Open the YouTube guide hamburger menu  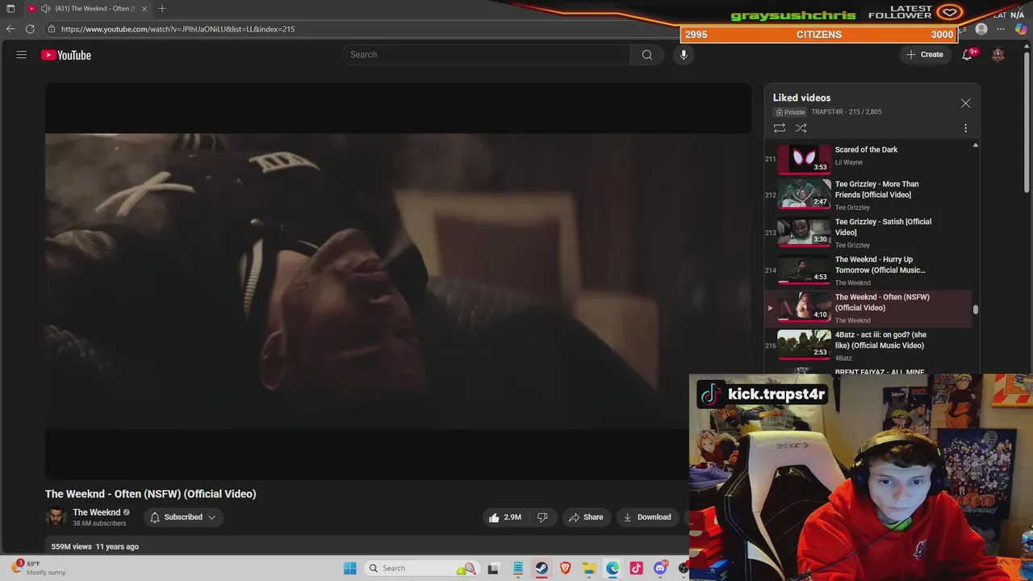tap(22, 55)
